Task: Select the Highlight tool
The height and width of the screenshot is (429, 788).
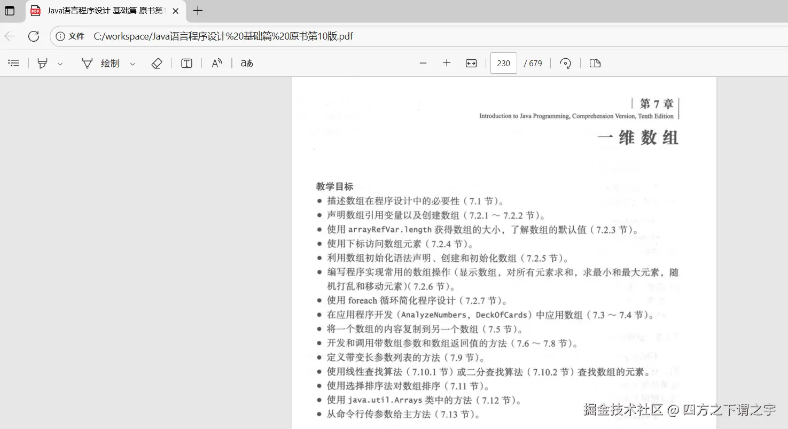Action: pyautogui.click(x=43, y=63)
